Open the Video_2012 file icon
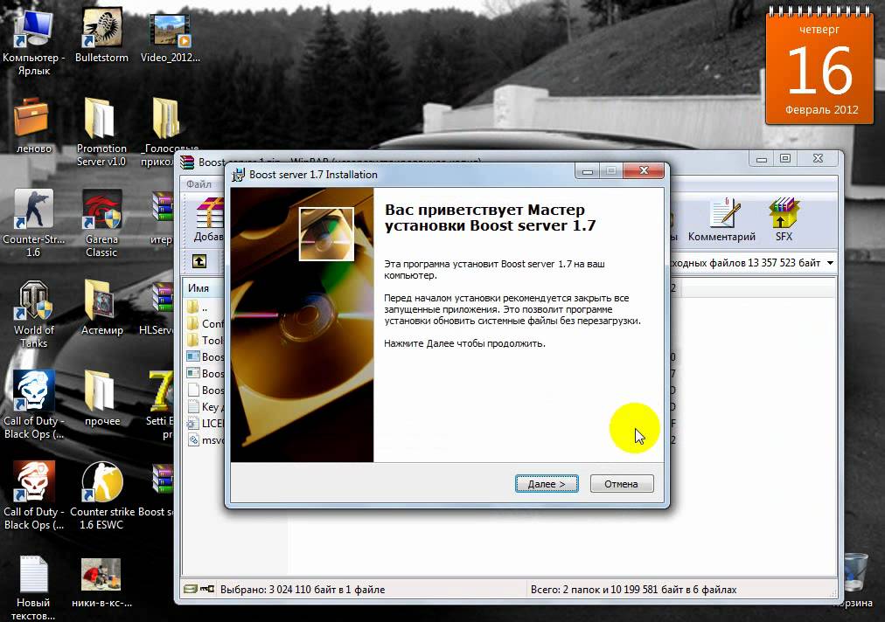885x622 pixels. 170,36
